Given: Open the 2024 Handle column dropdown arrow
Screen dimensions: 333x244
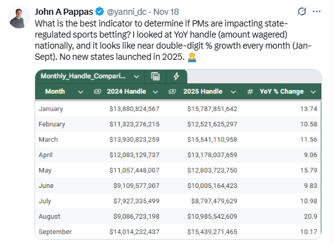Looking at the screenshot, I should pos(155,92).
